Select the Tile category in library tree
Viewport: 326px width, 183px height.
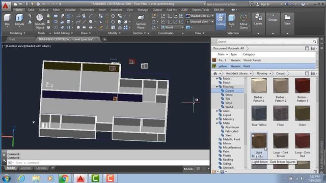click(228, 99)
